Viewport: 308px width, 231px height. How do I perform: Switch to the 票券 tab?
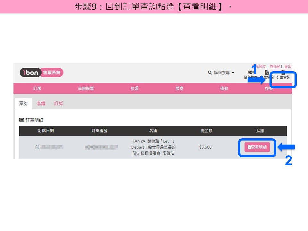(23, 104)
